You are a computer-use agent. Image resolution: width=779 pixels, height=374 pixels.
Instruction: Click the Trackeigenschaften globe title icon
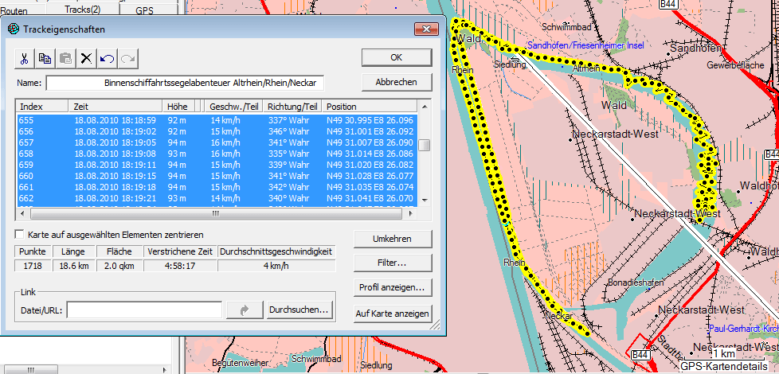pos(14,29)
